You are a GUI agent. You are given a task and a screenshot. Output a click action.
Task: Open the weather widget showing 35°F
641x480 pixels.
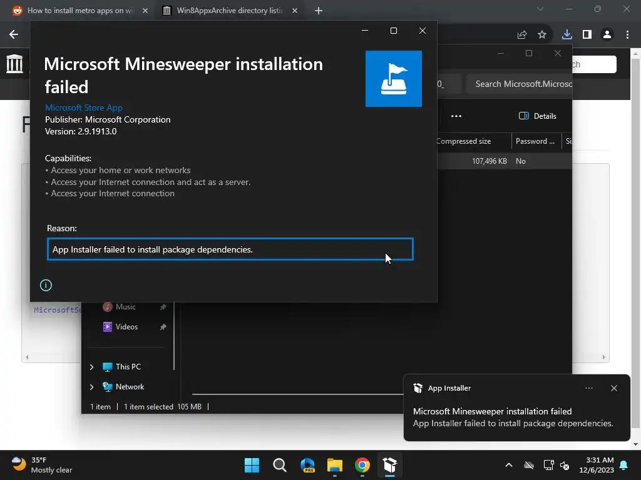tap(42, 465)
